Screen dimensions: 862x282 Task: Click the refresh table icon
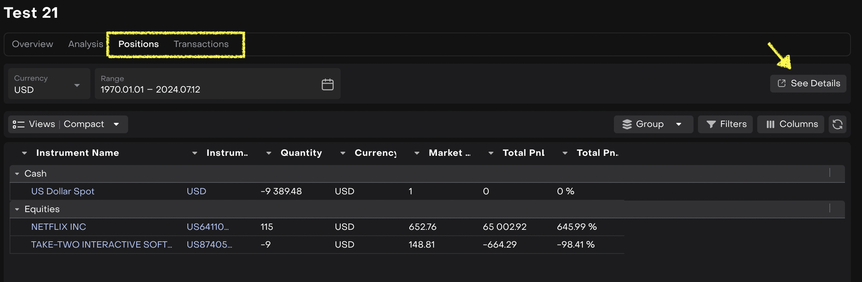pos(837,124)
